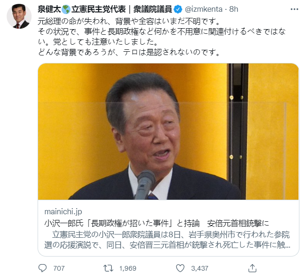The height and width of the screenshot is (273, 306).
Task: Click the reply speech bubble icon
Action: point(43,268)
